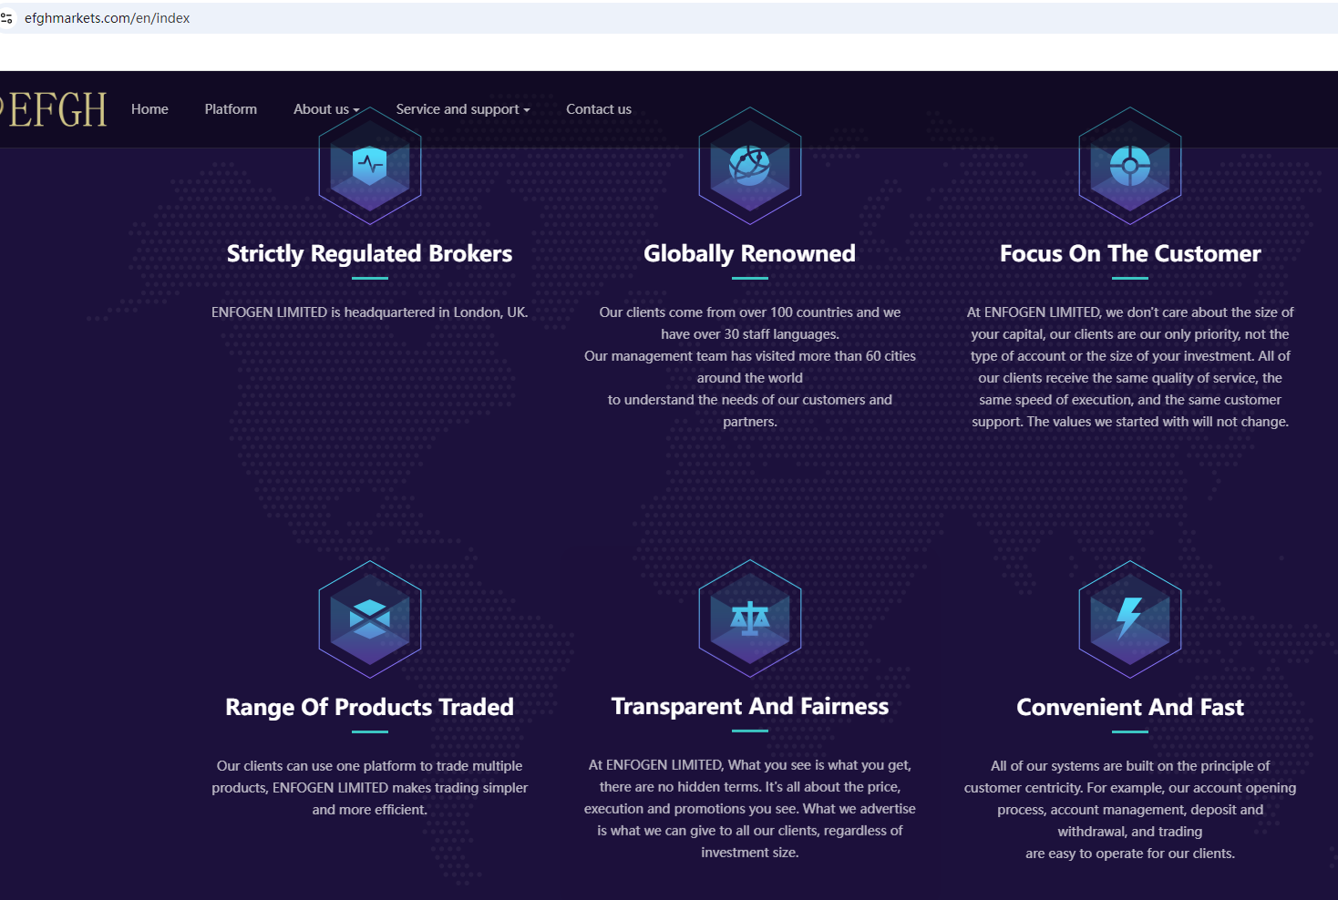Image resolution: width=1338 pixels, height=900 pixels.
Task: Select the Strictly Regulated Brokers heading
Action: (x=370, y=253)
